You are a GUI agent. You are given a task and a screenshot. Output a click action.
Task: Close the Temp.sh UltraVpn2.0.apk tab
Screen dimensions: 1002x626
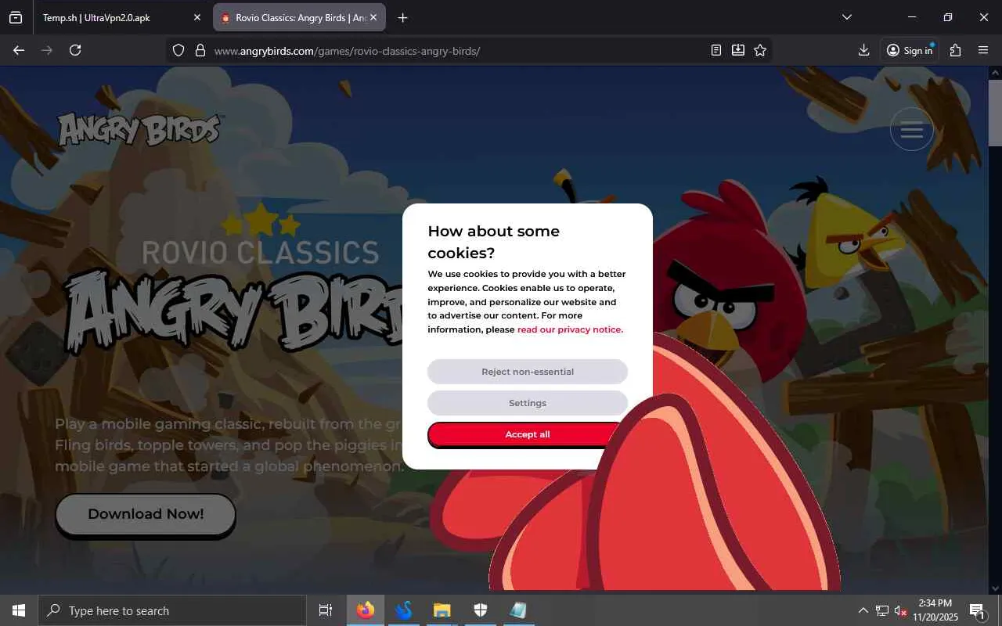(x=196, y=17)
